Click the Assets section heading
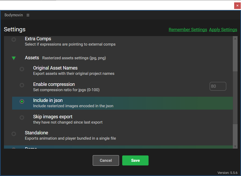Screen dimensions: 241x176 click(32, 58)
